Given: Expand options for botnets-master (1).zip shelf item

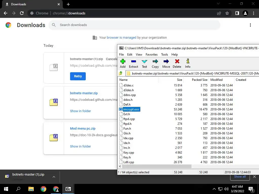Looking at the screenshot, I should coord(54,177).
